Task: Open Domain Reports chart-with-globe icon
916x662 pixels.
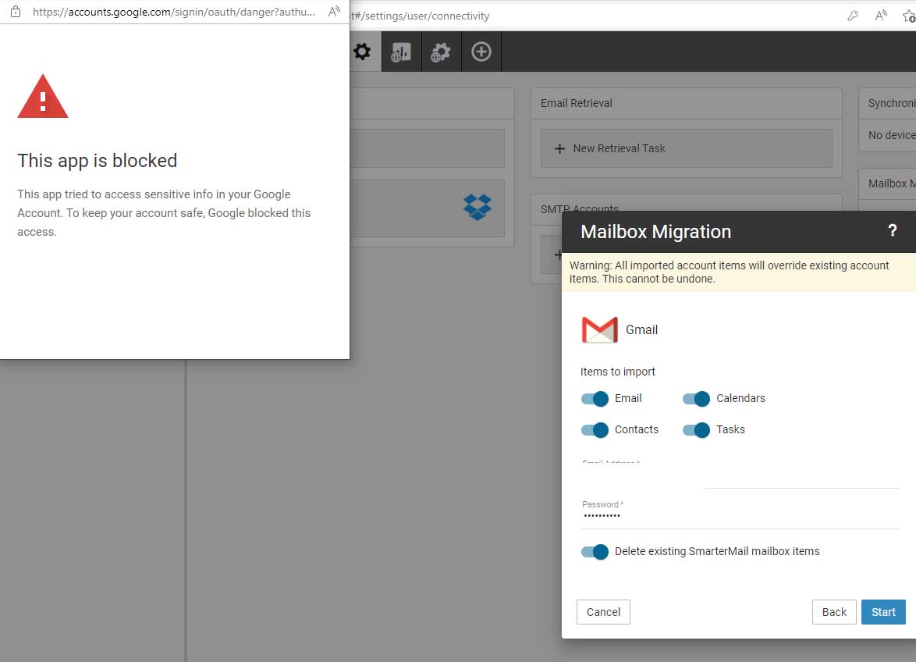Action: coord(401,52)
